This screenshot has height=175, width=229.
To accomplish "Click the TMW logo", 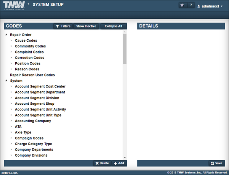I will click(14, 6).
